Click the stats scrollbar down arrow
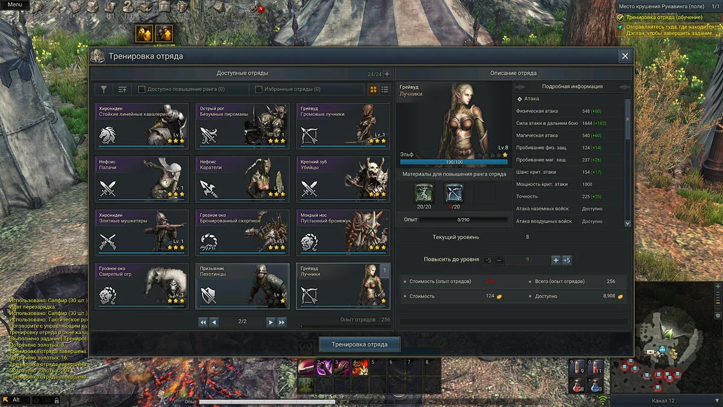Image resolution: width=723 pixels, height=407 pixels. [x=628, y=223]
